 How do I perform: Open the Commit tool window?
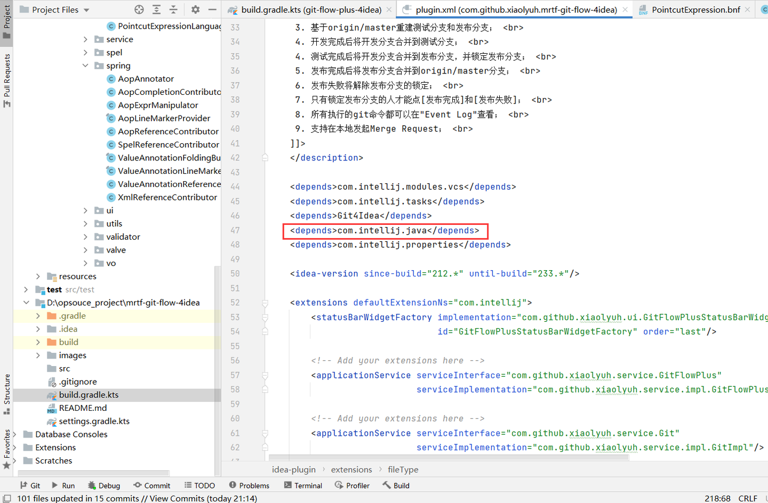click(151, 485)
